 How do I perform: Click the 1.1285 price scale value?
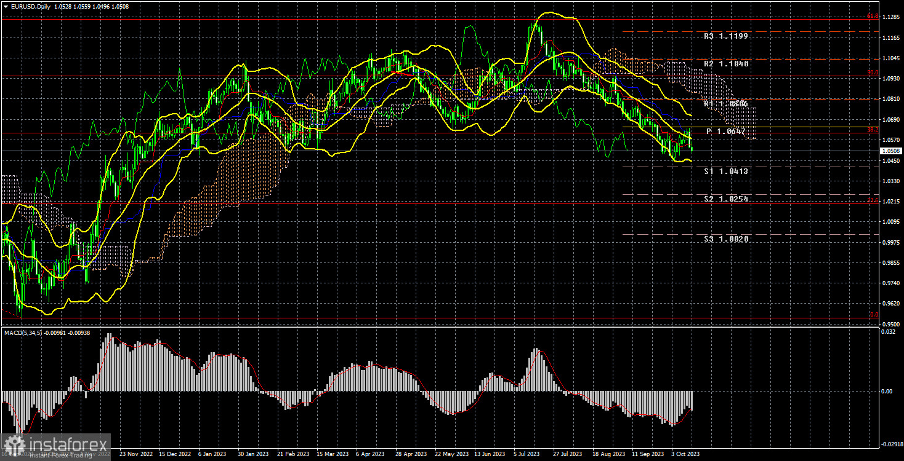(x=891, y=17)
